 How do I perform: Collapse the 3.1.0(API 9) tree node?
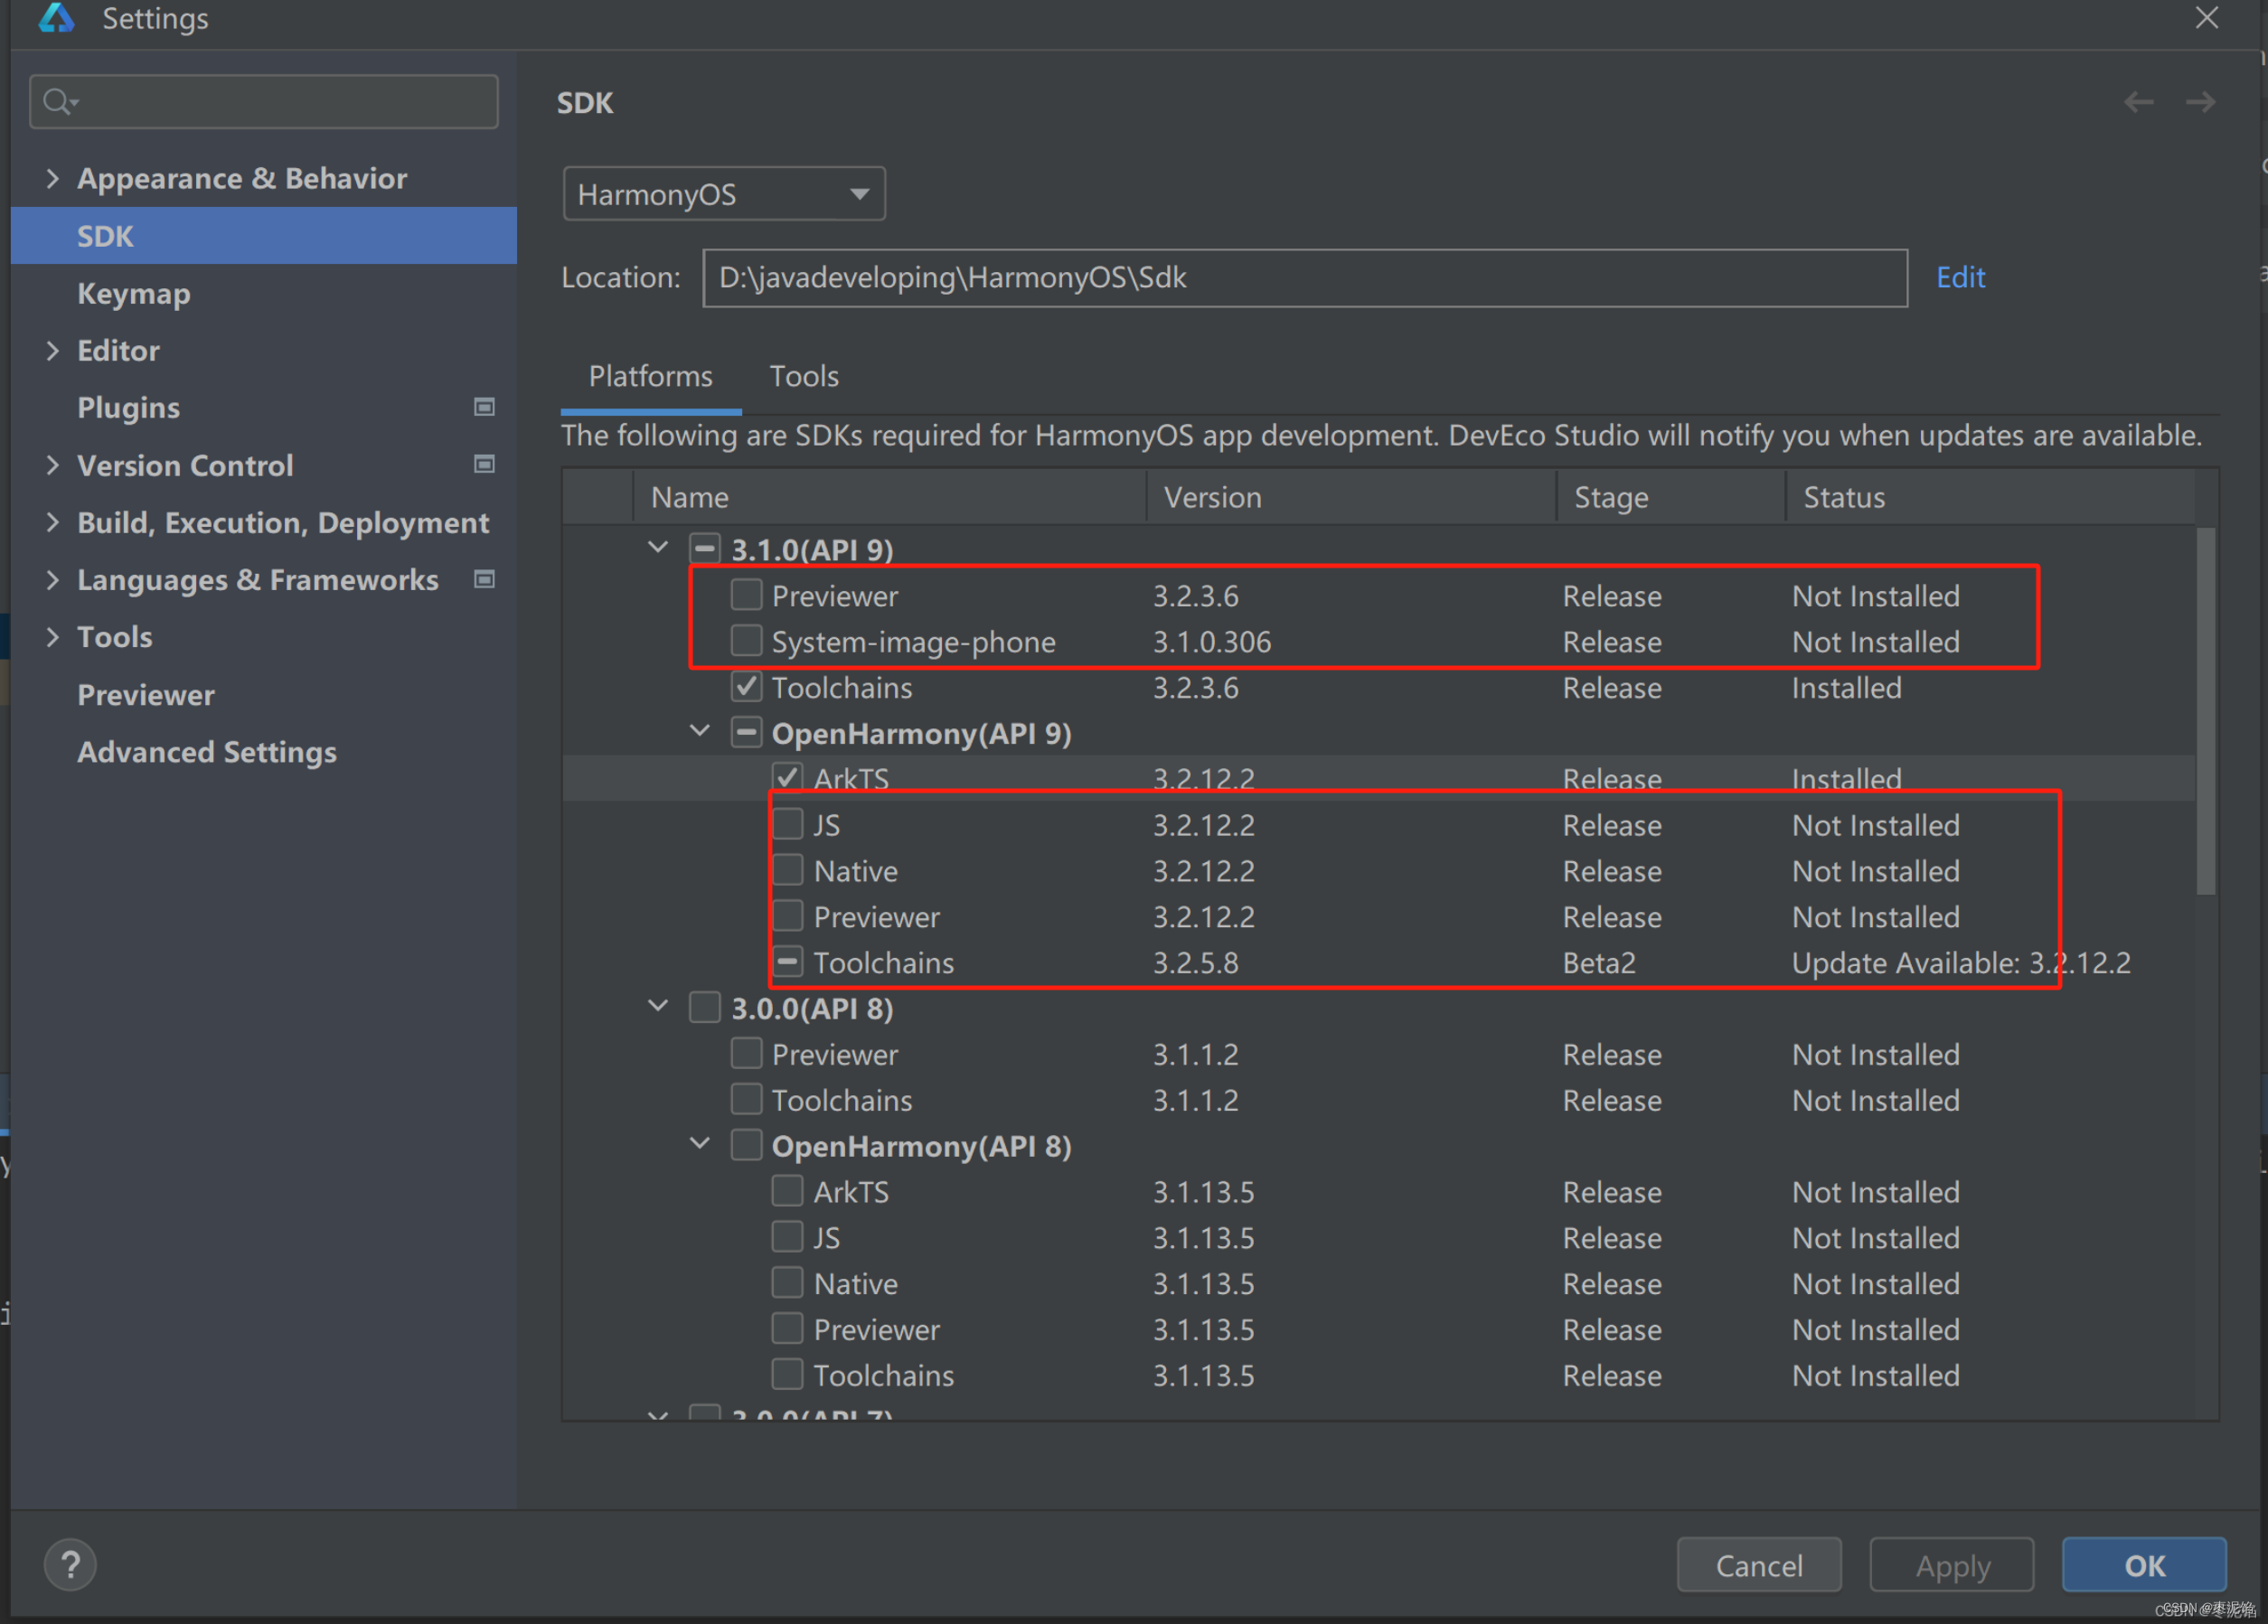tap(657, 547)
